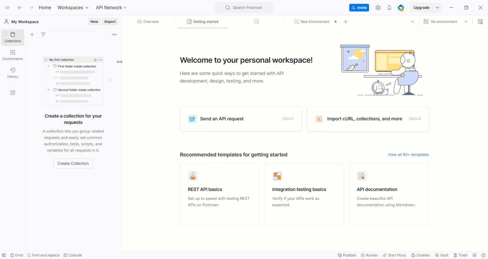Launch Postbot assistant

click(347, 255)
